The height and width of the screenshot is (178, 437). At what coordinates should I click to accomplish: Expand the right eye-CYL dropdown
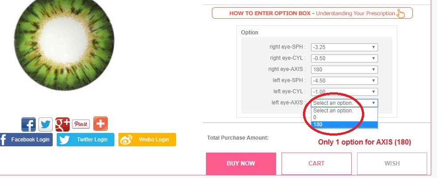344,58
